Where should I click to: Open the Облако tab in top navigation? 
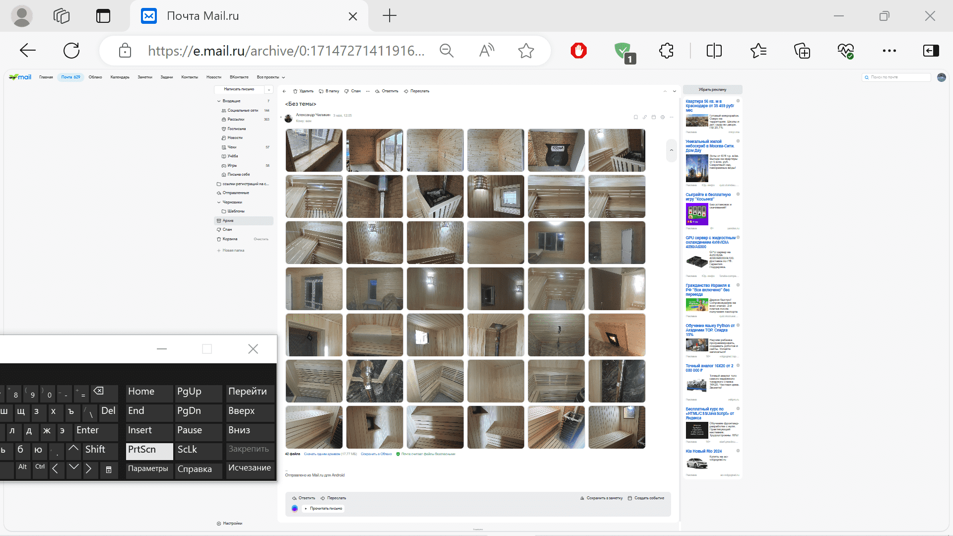tap(95, 77)
